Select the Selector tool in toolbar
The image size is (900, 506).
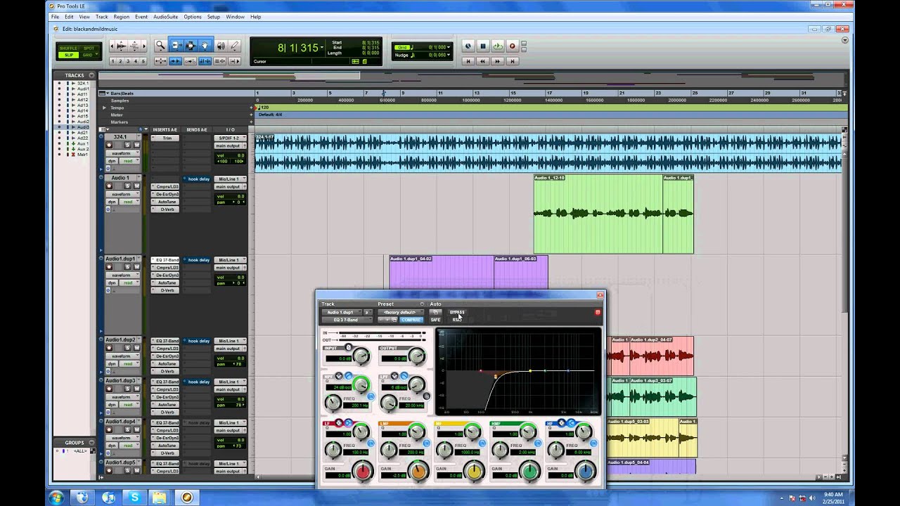click(x=191, y=46)
